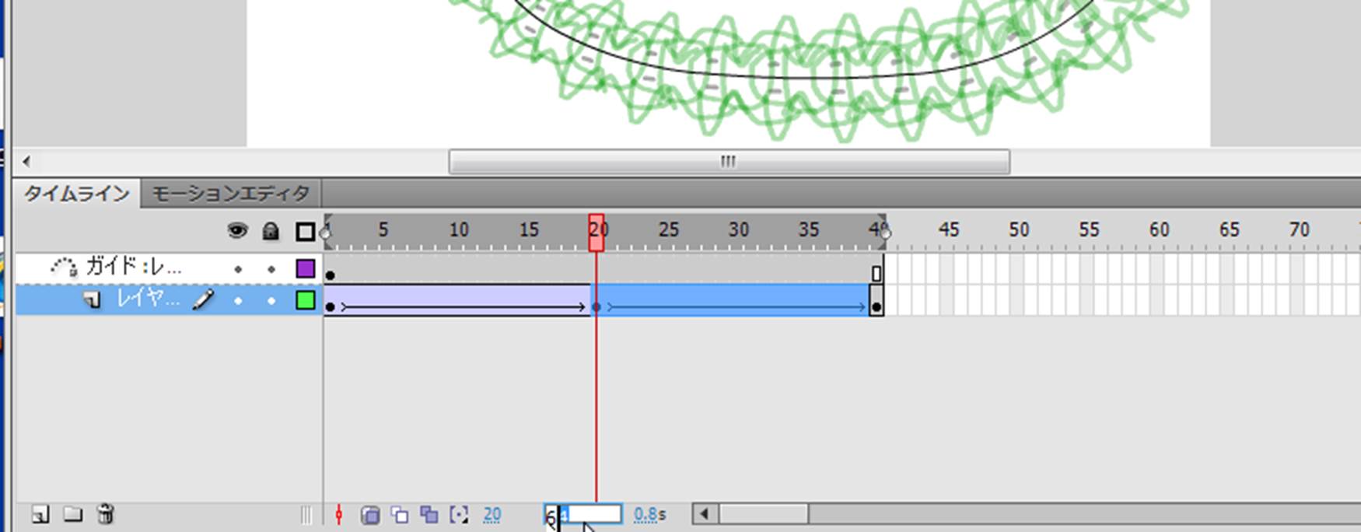Click the New Folder icon
The image size is (1361, 532).
point(73,514)
